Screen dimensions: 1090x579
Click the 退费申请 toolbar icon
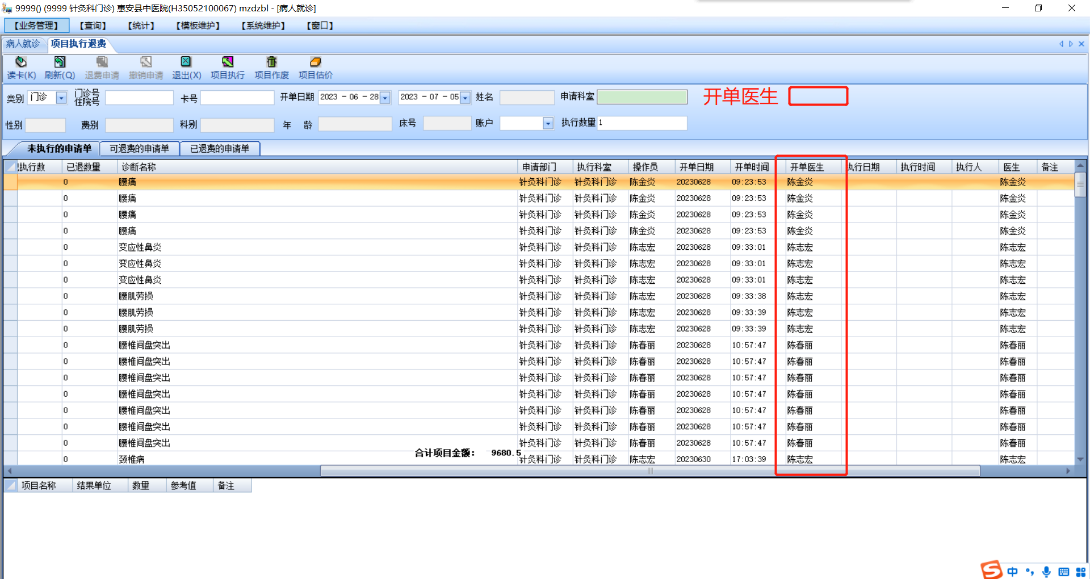point(102,62)
